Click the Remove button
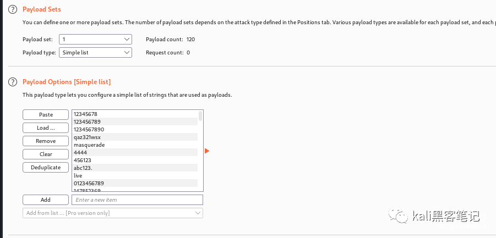Viewport: 496px width, 238px height. click(46, 141)
